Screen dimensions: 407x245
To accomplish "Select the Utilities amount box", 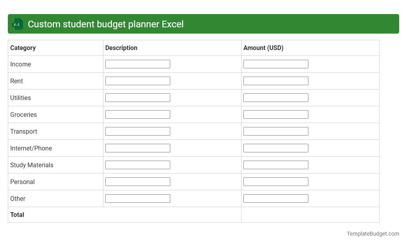I will [x=276, y=97].
